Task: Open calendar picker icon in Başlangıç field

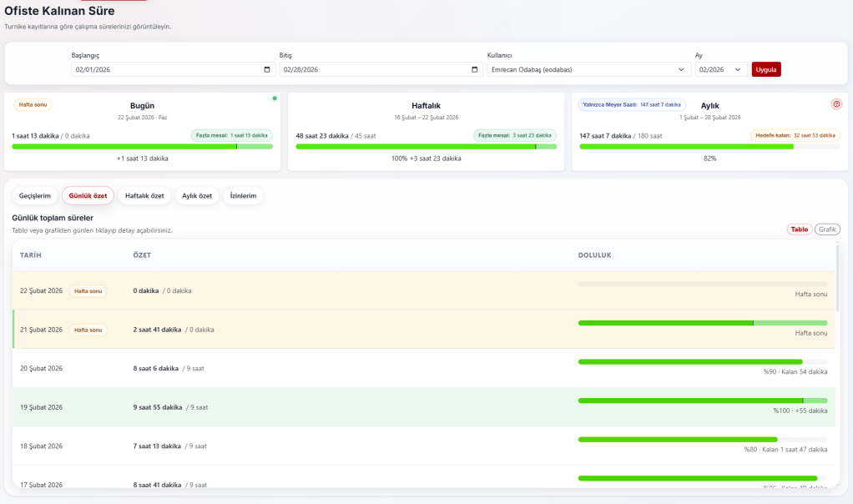Action: [x=266, y=70]
